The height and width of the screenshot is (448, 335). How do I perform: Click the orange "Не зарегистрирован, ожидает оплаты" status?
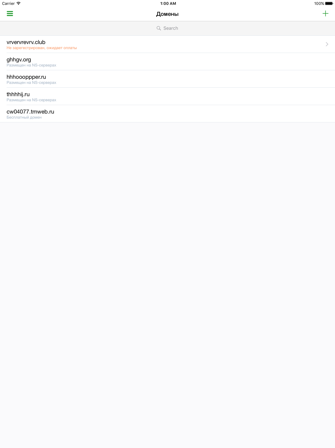42,48
